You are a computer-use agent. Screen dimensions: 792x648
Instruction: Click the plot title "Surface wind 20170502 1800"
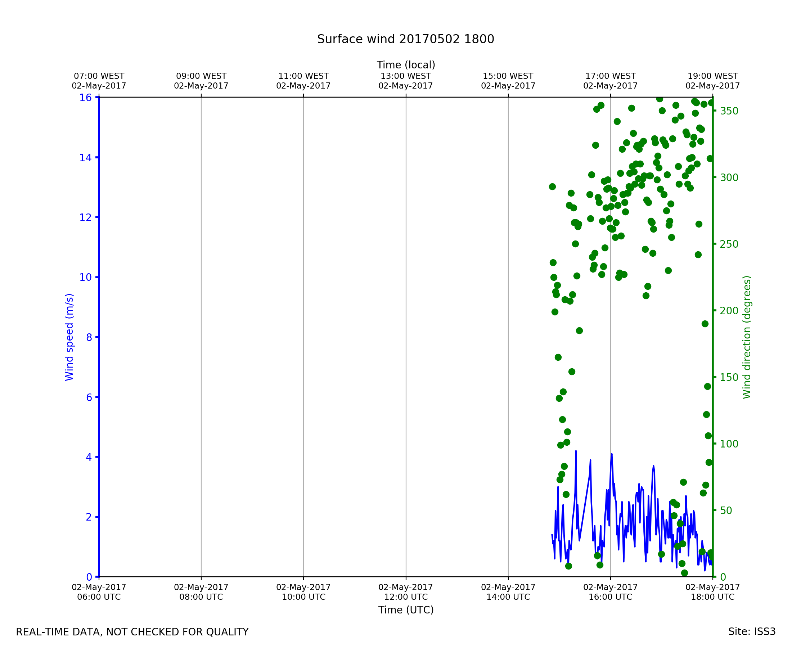click(405, 39)
